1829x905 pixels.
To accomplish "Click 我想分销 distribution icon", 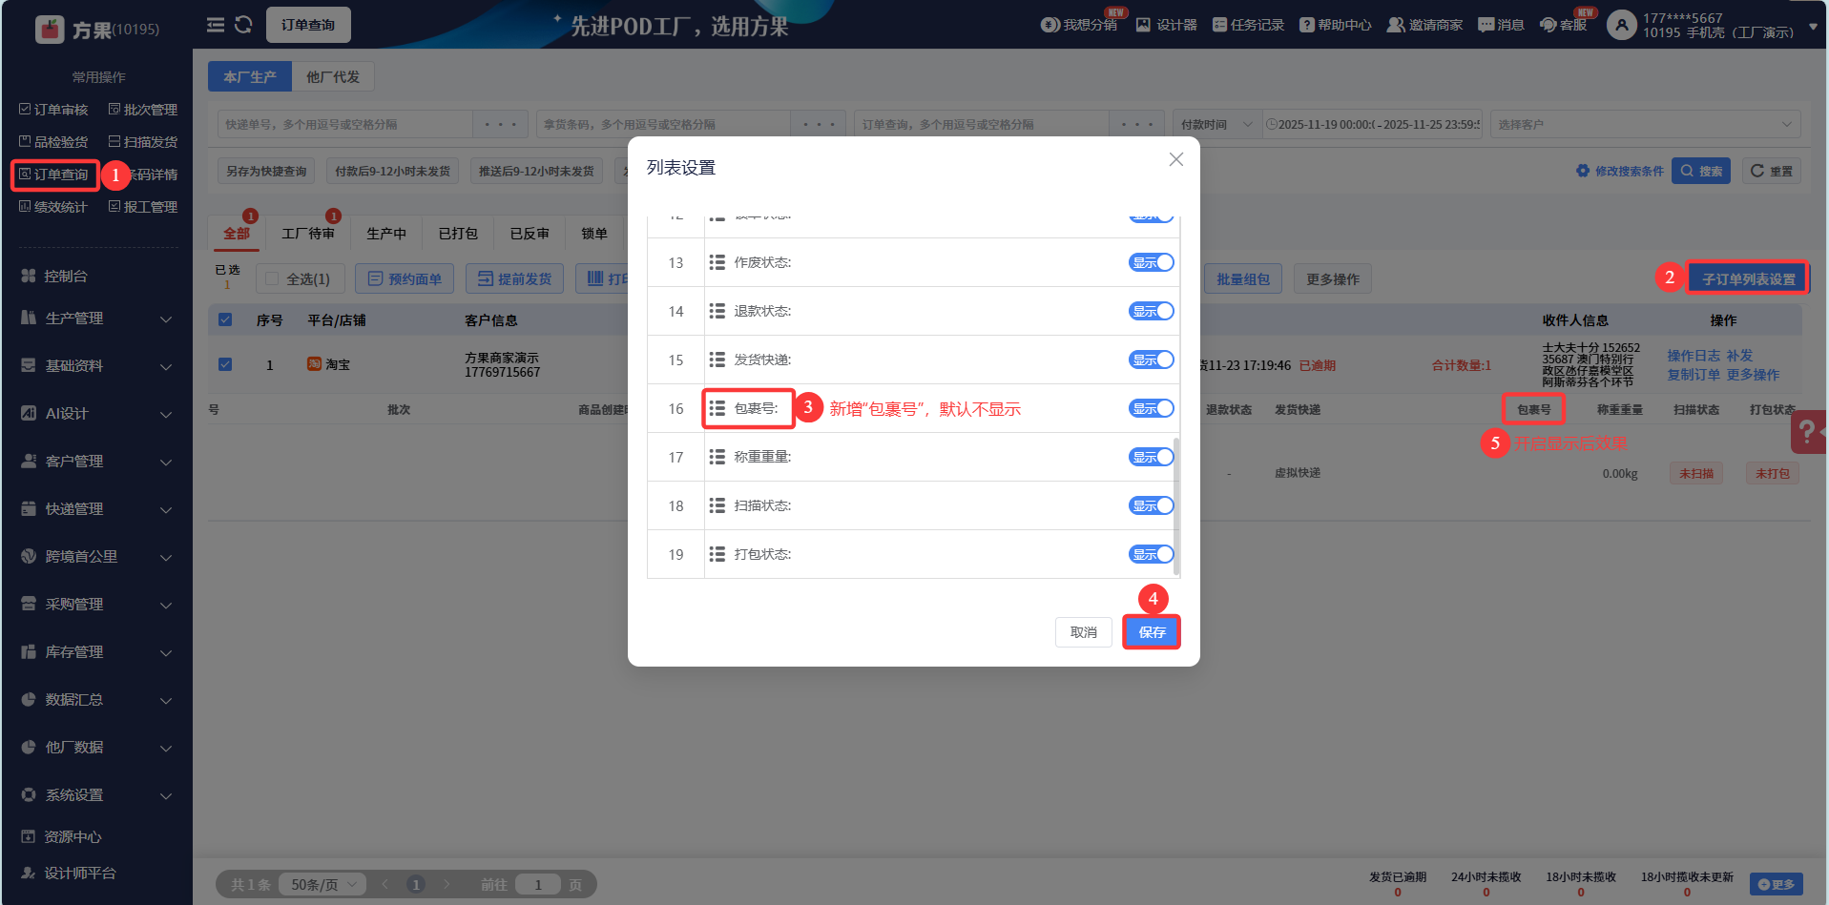I will (x=1050, y=25).
